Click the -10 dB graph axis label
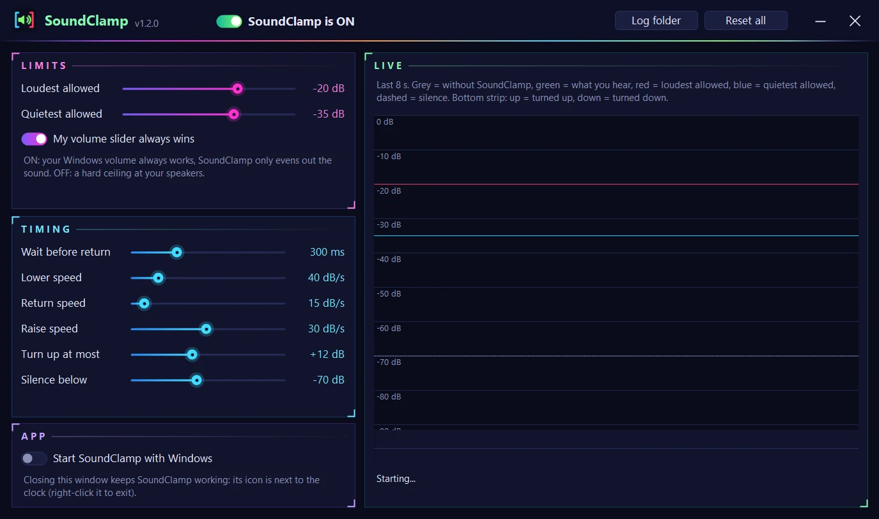 pos(389,157)
